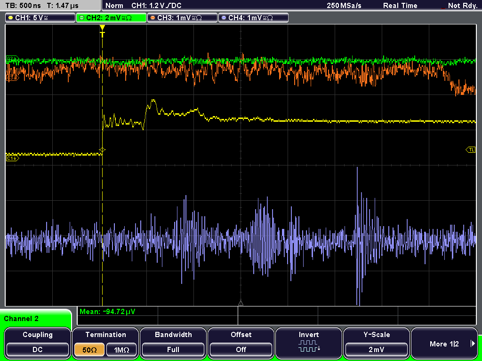Open the Coupling DC selector

pyautogui.click(x=38, y=350)
